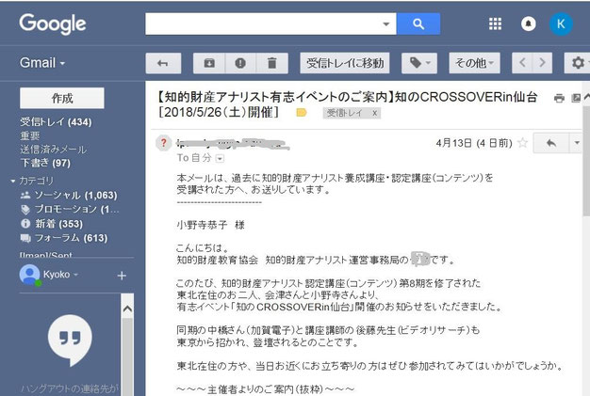Compose mail with 作成 button
This screenshot has height=396, width=590.
coord(62,99)
